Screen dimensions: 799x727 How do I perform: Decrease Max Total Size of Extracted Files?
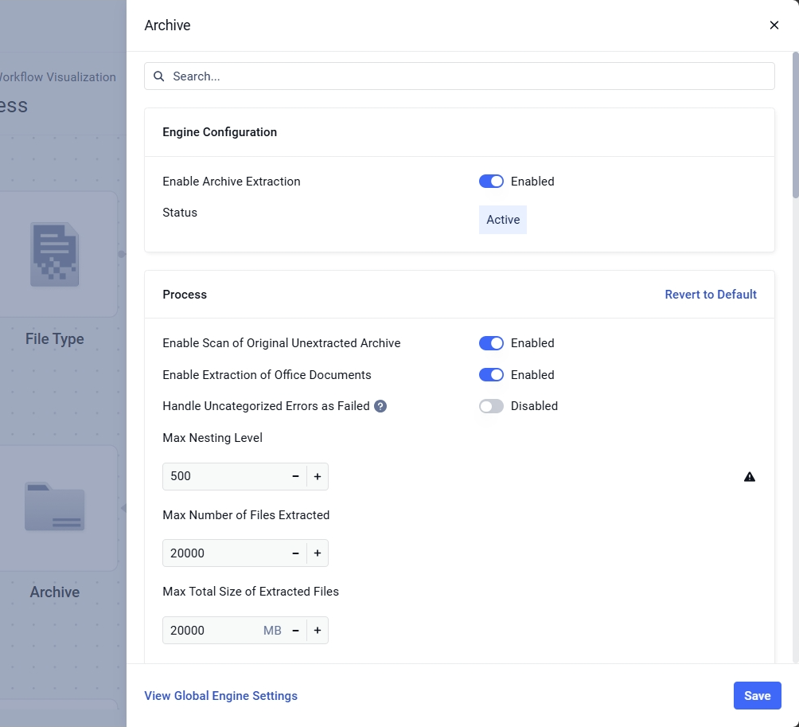click(295, 630)
